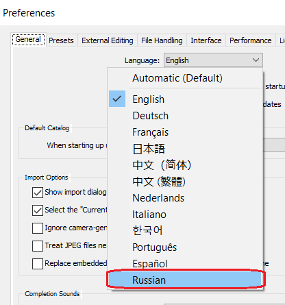285x305 pixels.
Task: Toggle Show import dialog checkbox
Action: (x=38, y=193)
